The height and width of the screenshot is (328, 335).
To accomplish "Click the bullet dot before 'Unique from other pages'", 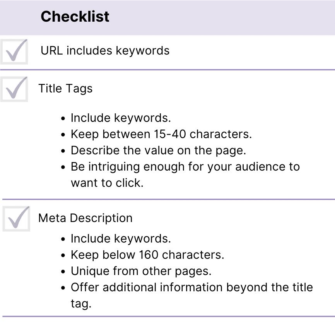I will pos(63,272).
